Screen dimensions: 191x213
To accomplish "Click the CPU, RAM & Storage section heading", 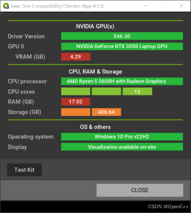I will pyautogui.click(x=96, y=72).
